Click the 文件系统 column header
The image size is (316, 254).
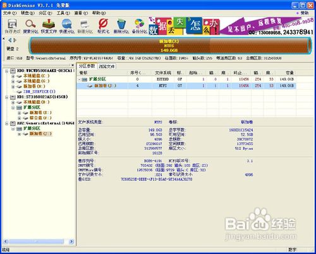coord(163,73)
